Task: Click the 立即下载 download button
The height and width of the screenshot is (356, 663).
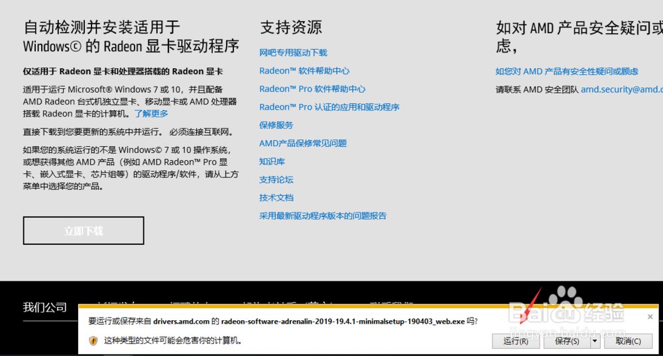Action: [x=84, y=231]
